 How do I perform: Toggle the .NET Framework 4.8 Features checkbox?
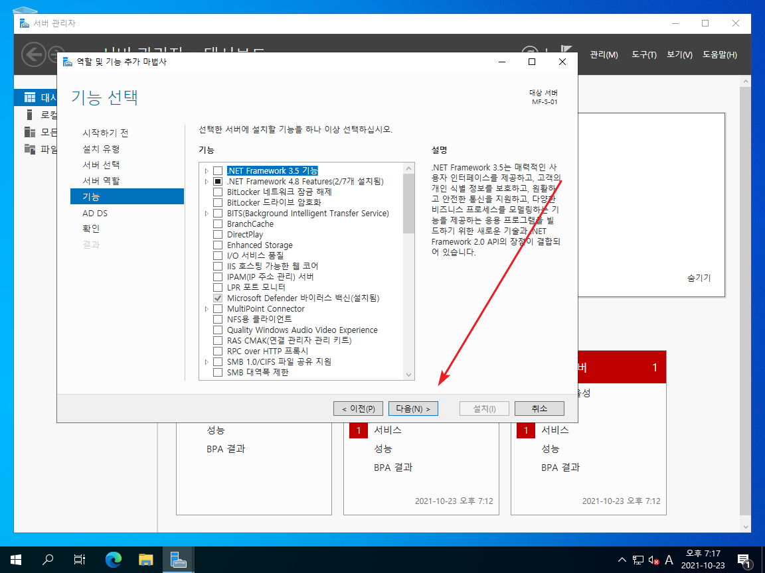(218, 181)
